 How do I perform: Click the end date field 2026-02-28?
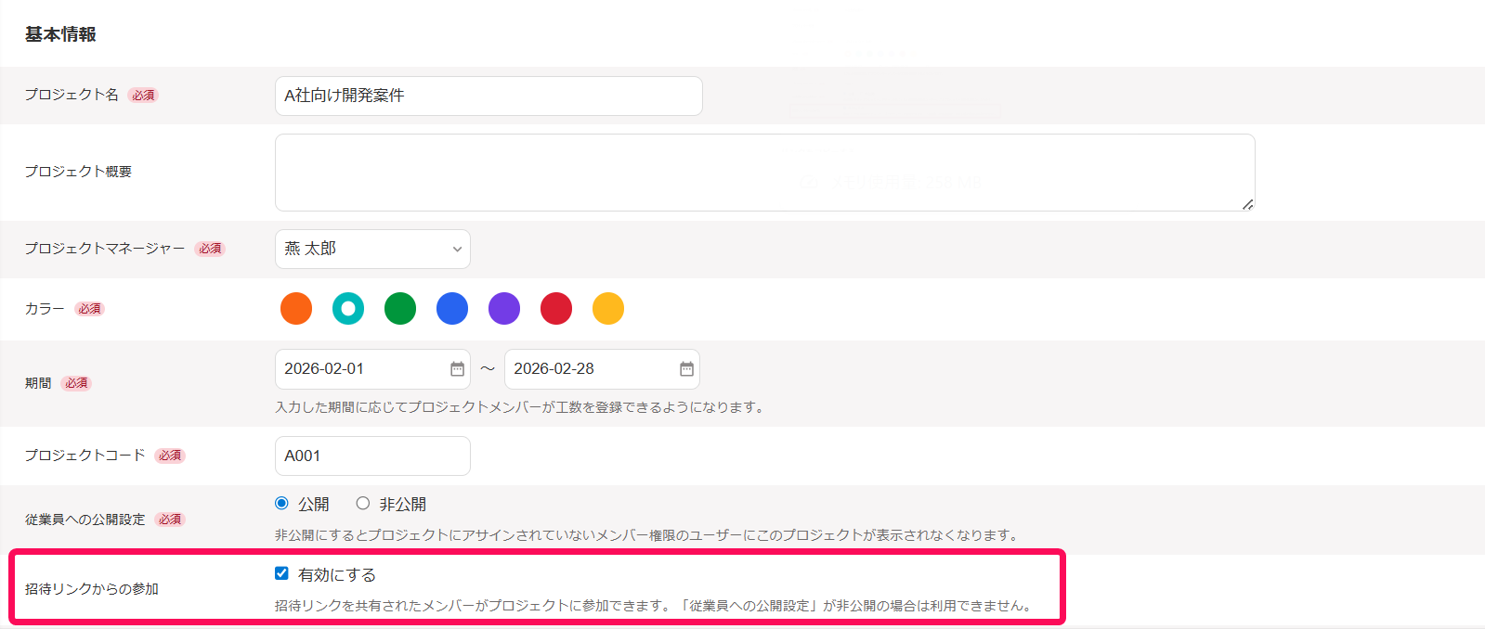tap(602, 369)
